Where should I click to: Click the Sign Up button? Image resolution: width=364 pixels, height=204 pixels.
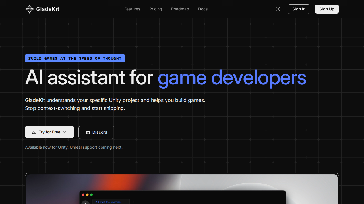[327, 9]
